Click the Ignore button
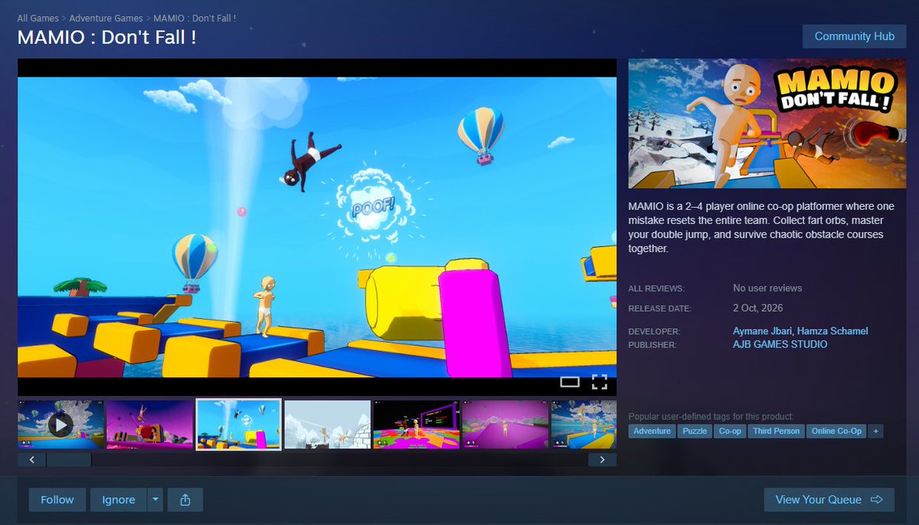Viewport: 919px width, 525px height. click(119, 500)
